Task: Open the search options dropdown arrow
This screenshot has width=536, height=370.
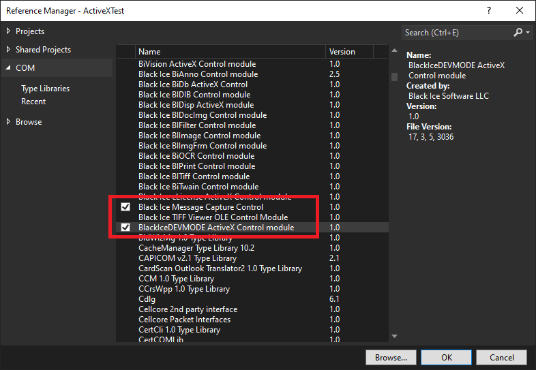Action: click(528, 33)
